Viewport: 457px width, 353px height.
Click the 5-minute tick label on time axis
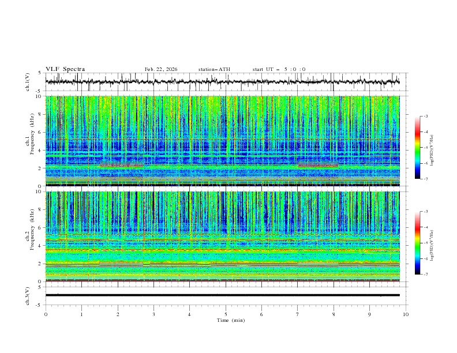coord(226,314)
